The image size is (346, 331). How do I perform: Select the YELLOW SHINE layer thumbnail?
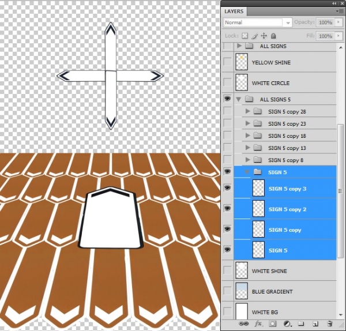coord(242,62)
